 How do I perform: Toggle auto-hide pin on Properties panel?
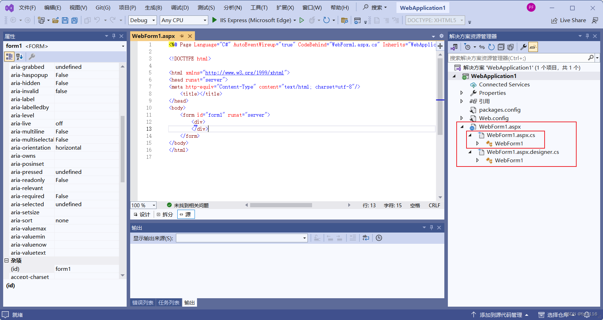pos(114,36)
